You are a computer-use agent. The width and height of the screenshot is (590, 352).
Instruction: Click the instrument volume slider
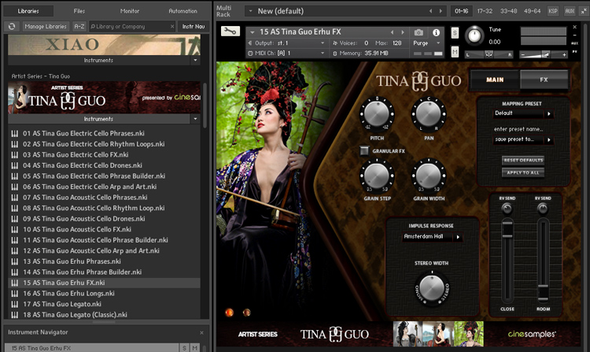pyautogui.click(x=544, y=55)
